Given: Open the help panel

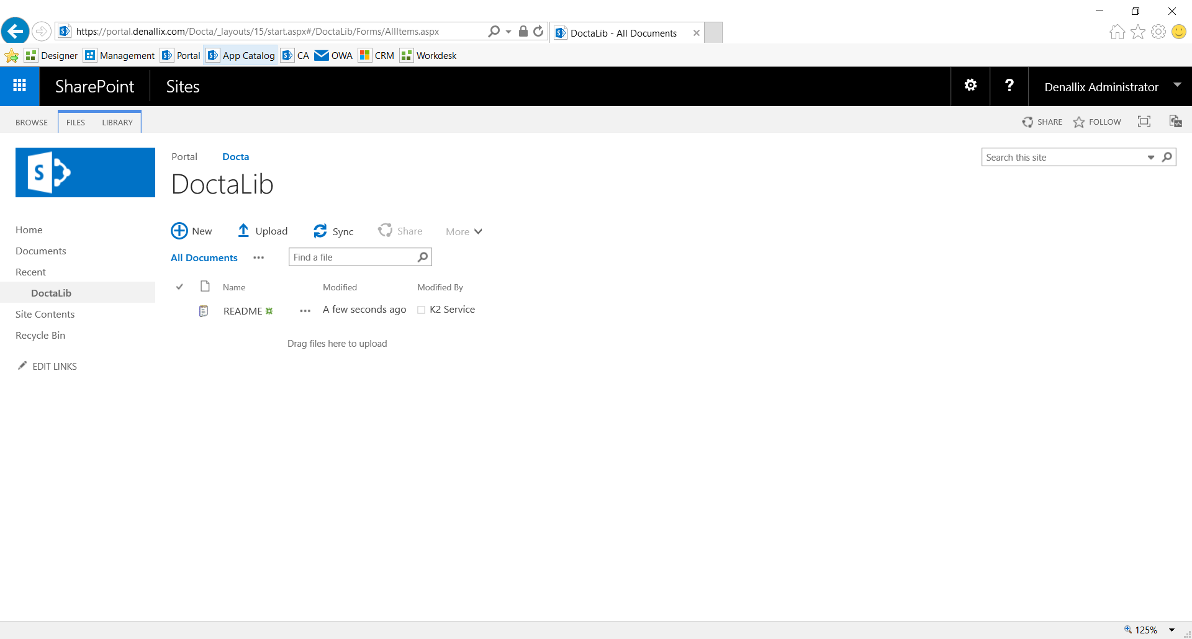Looking at the screenshot, I should (x=1009, y=86).
